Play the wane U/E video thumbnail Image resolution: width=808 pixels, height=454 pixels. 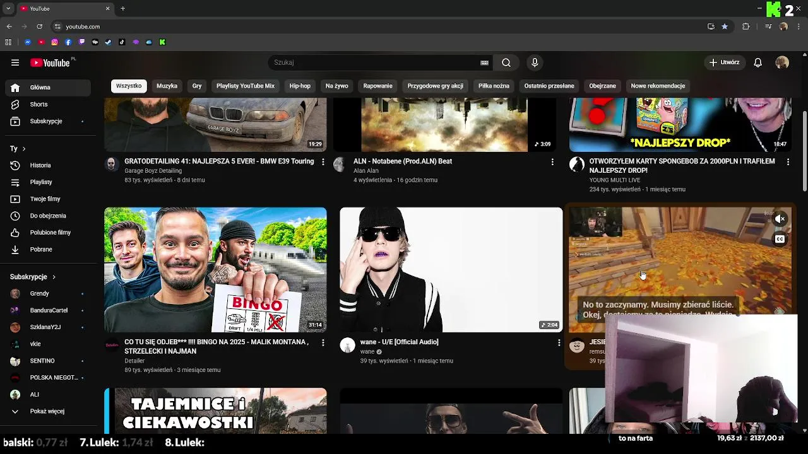[x=451, y=270]
